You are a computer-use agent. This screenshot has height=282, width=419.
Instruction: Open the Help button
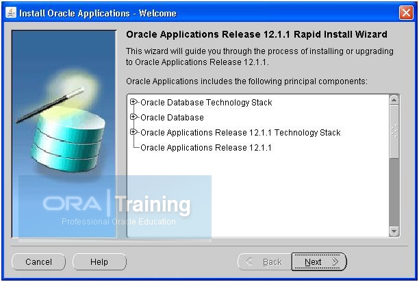tap(99, 261)
